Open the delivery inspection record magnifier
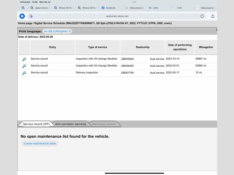234x175 pixels. [x=24, y=73]
